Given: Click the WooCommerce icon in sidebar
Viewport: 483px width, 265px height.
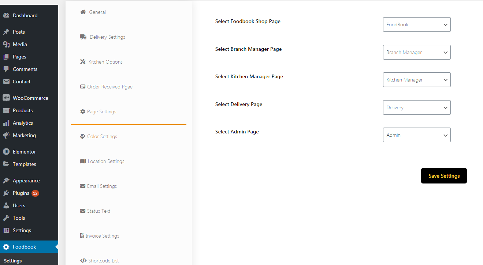Looking at the screenshot, I should pos(6,98).
